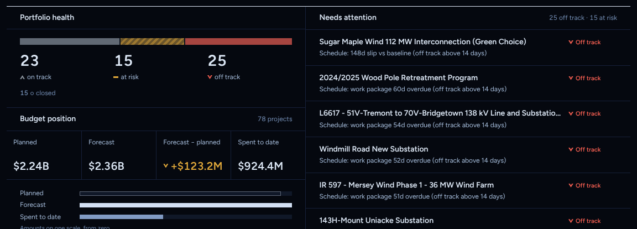Open Windmill Road New Substation project
This screenshot has width=637, height=229.
374,149
